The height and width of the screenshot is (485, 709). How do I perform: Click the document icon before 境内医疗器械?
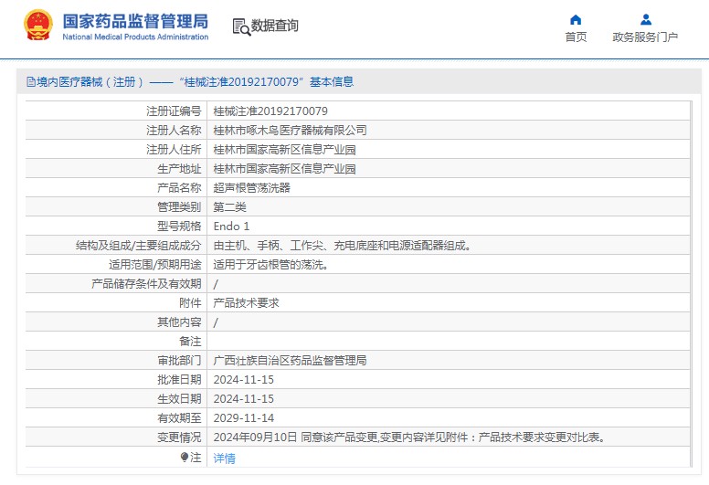click(31, 82)
